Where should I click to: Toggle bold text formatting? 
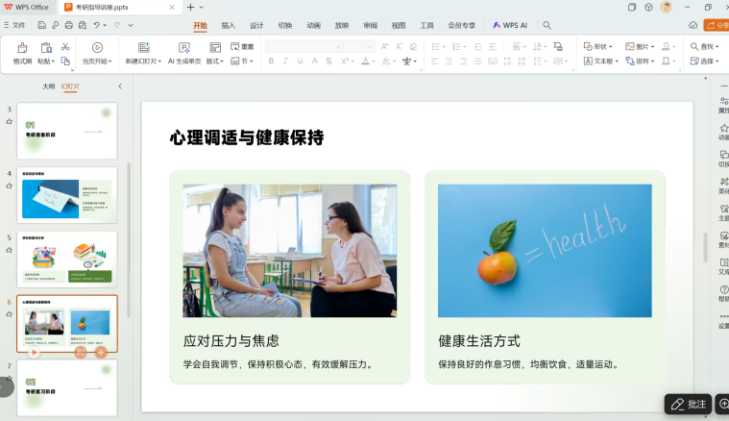point(271,62)
